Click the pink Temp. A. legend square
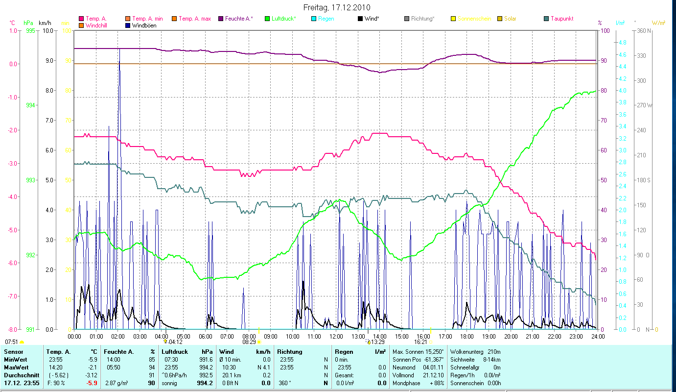Viewport: 676px width, 392px height. 81,19
